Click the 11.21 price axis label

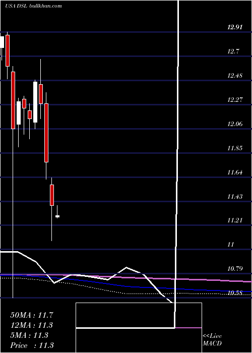pyautogui.click(x=235, y=220)
